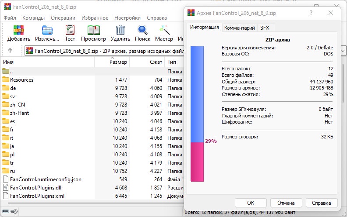Sort file list by Размер column
The image size is (347, 217).
[x=118, y=62]
